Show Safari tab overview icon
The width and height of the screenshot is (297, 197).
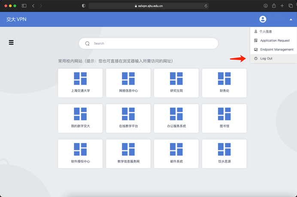[x=291, y=6]
